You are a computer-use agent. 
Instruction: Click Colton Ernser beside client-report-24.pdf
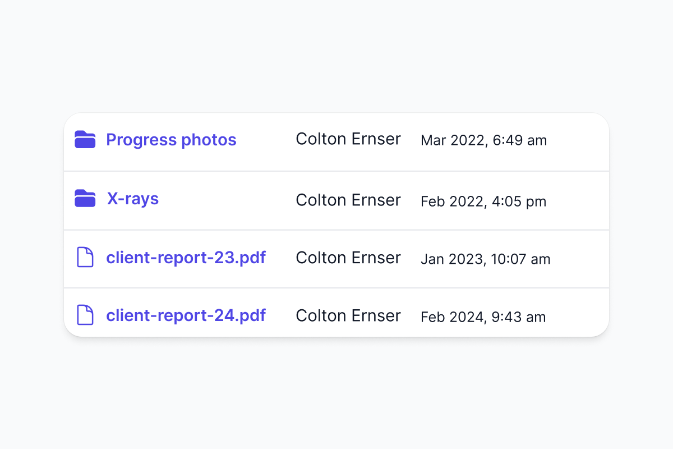click(x=348, y=315)
